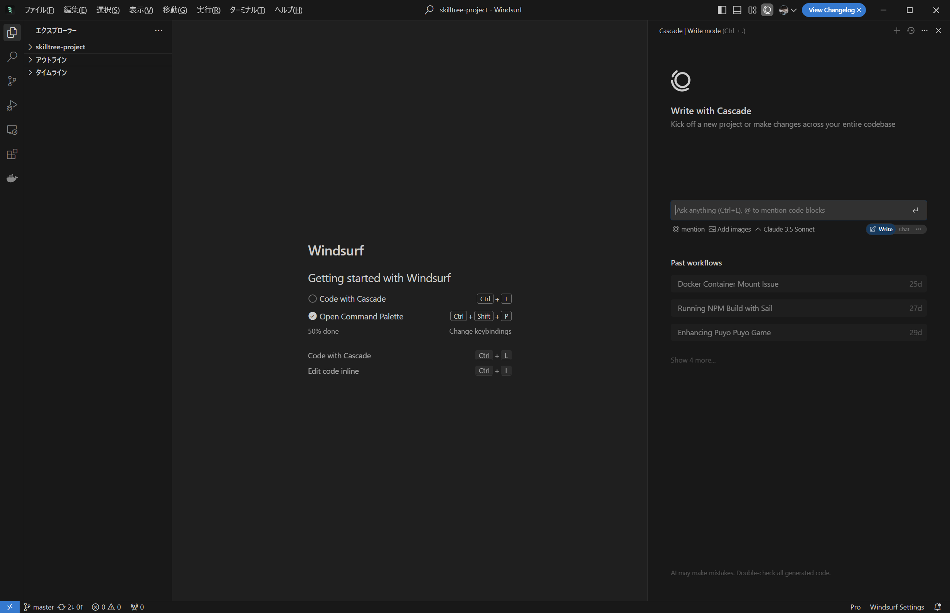Open Cascade conversation history icon
Viewport: 950px width, 613px height.
pyautogui.click(x=911, y=31)
